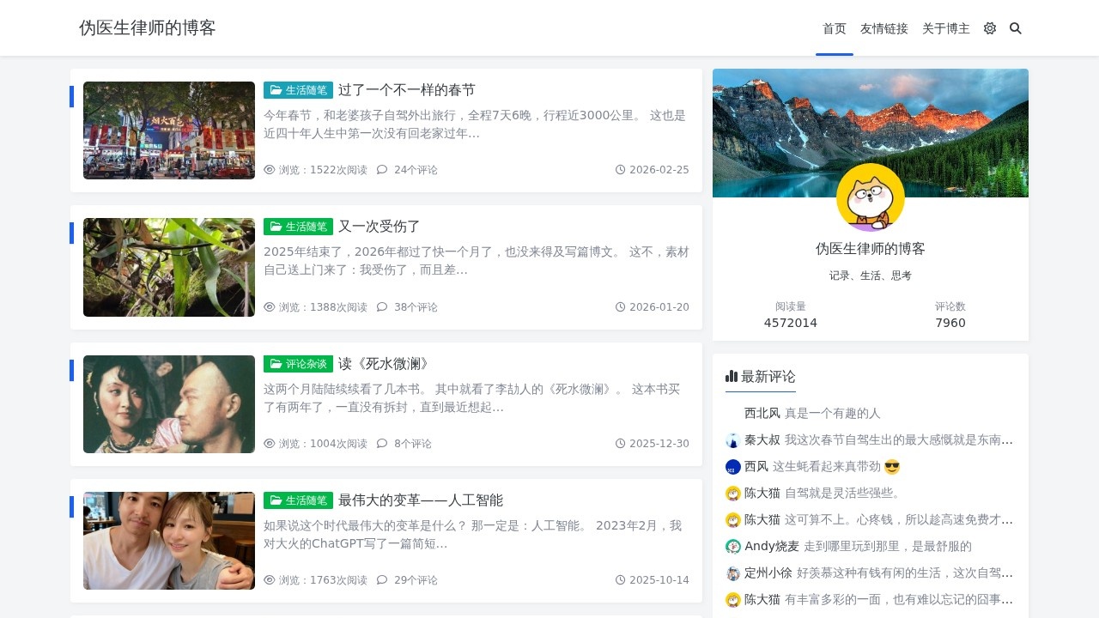The width and height of the screenshot is (1099, 618).
Task: Open 秦大叔's comment about 春节自驾
Action: (x=899, y=439)
